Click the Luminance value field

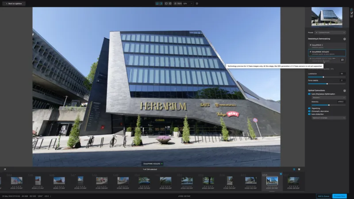click(342, 73)
